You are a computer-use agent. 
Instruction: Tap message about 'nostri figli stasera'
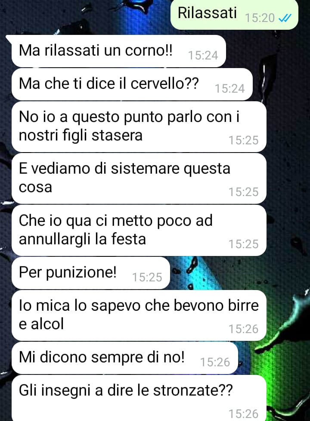click(139, 127)
